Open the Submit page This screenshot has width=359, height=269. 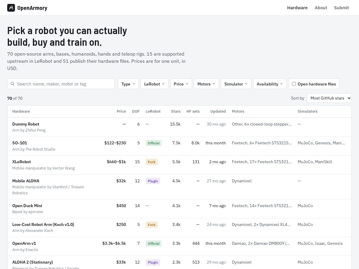tap(341, 8)
